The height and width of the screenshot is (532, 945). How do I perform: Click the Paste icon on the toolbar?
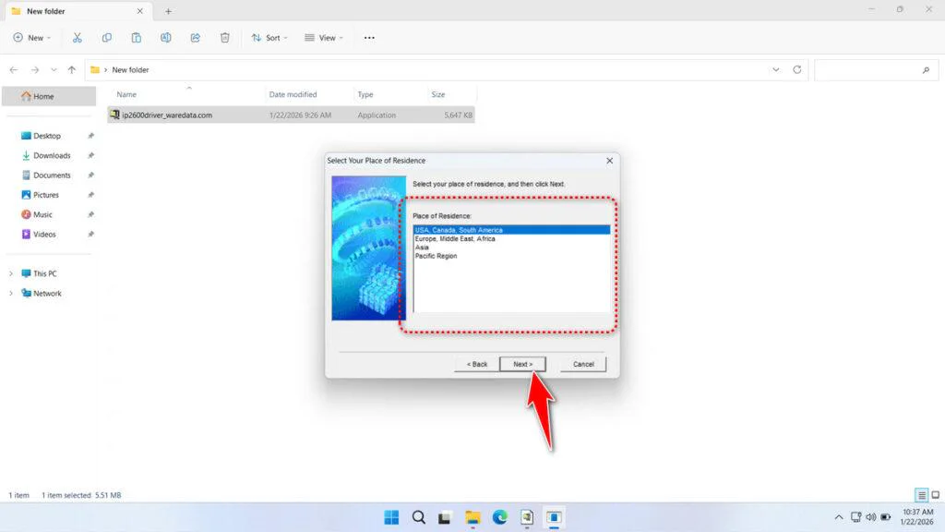pos(137,38)
